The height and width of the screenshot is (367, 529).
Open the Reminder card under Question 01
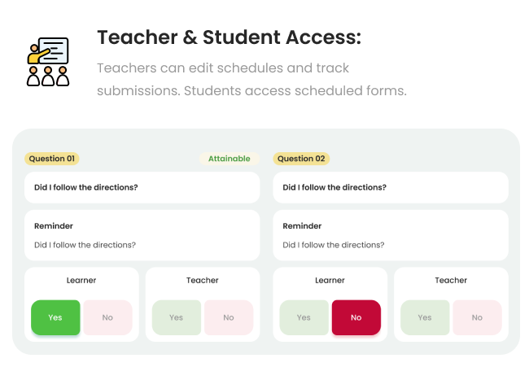(x=142, y=235)
